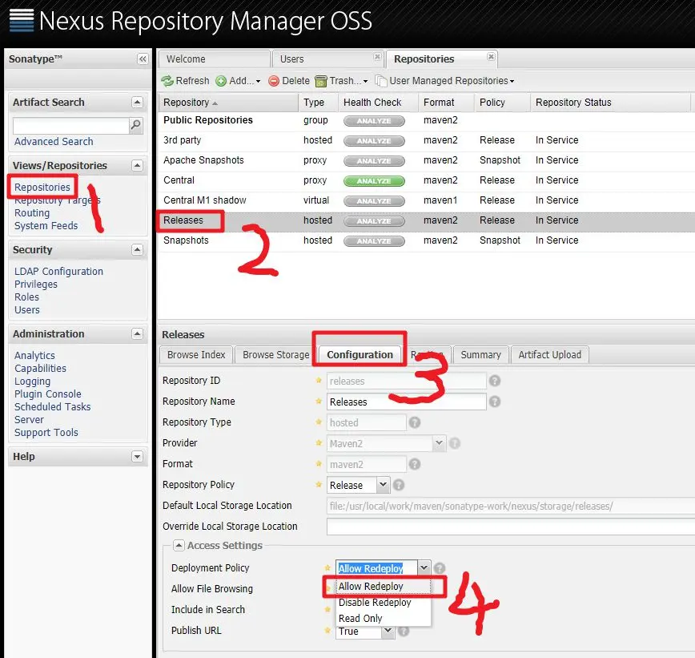Open Roles under Security

point(26,297)
